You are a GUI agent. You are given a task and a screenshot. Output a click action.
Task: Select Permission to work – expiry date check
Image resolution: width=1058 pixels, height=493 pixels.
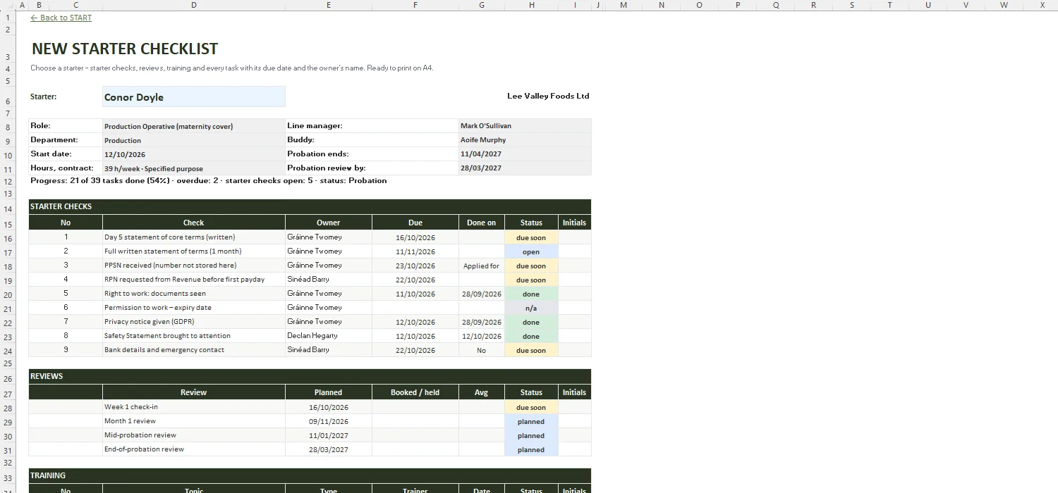pos(194,308)
